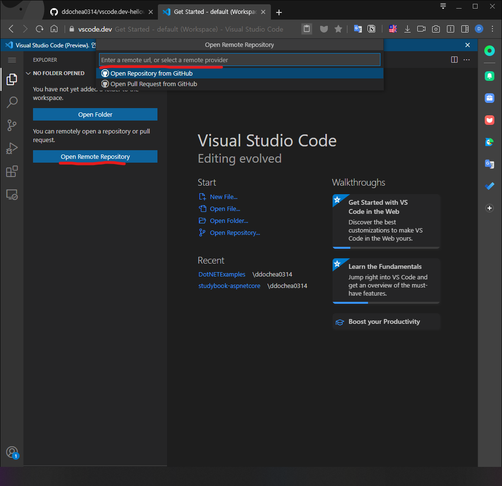The width and height of the screenshot is (502, 486).
Task: Open the editor more actions ellipsis
Action: pos(467,60)
